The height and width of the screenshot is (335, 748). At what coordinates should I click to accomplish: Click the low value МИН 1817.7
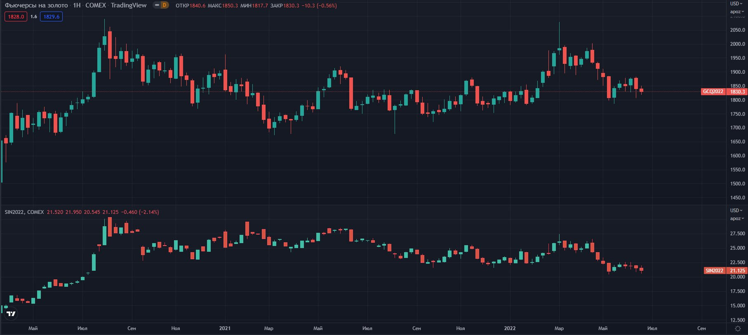pyautogui.click(x=254, y=6)
